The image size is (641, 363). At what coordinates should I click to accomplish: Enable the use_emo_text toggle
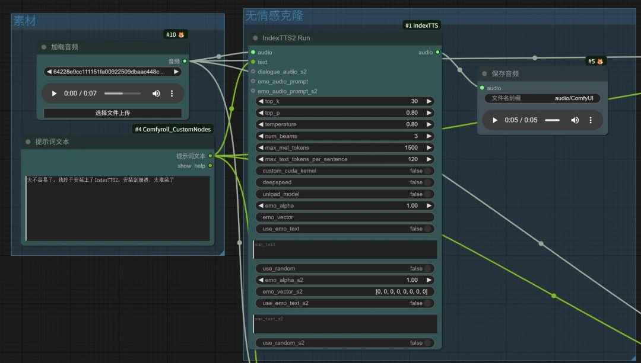pos(427,229)
